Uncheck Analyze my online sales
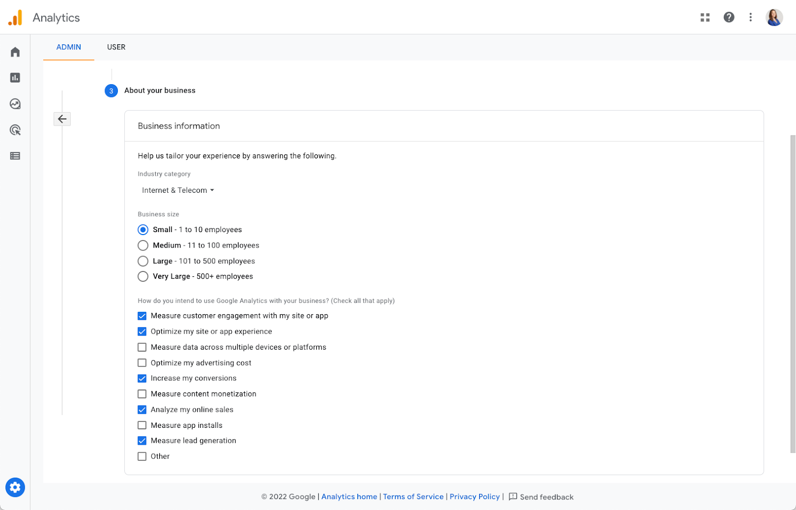This screenshot has height=510, width=796. (x=142, y=410)
